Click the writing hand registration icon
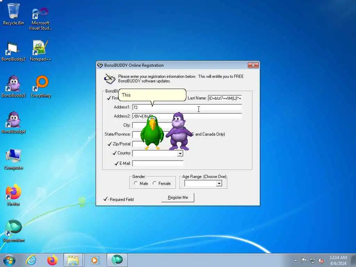 tap(110, 79)
